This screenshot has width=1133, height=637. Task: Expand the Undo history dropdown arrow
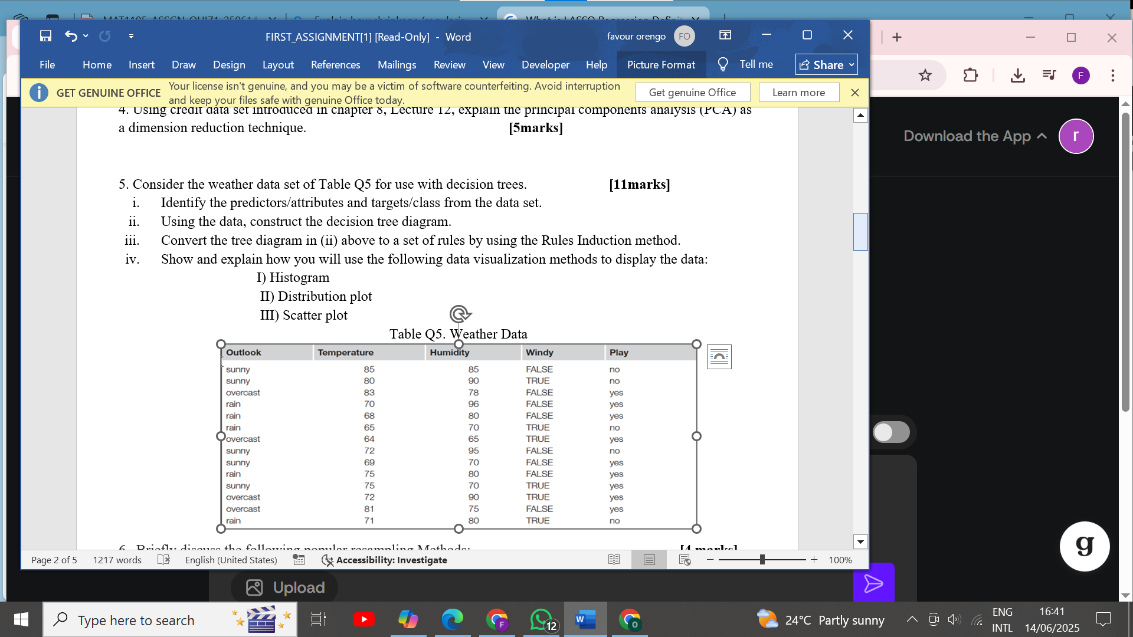click(x=86, y=37)
